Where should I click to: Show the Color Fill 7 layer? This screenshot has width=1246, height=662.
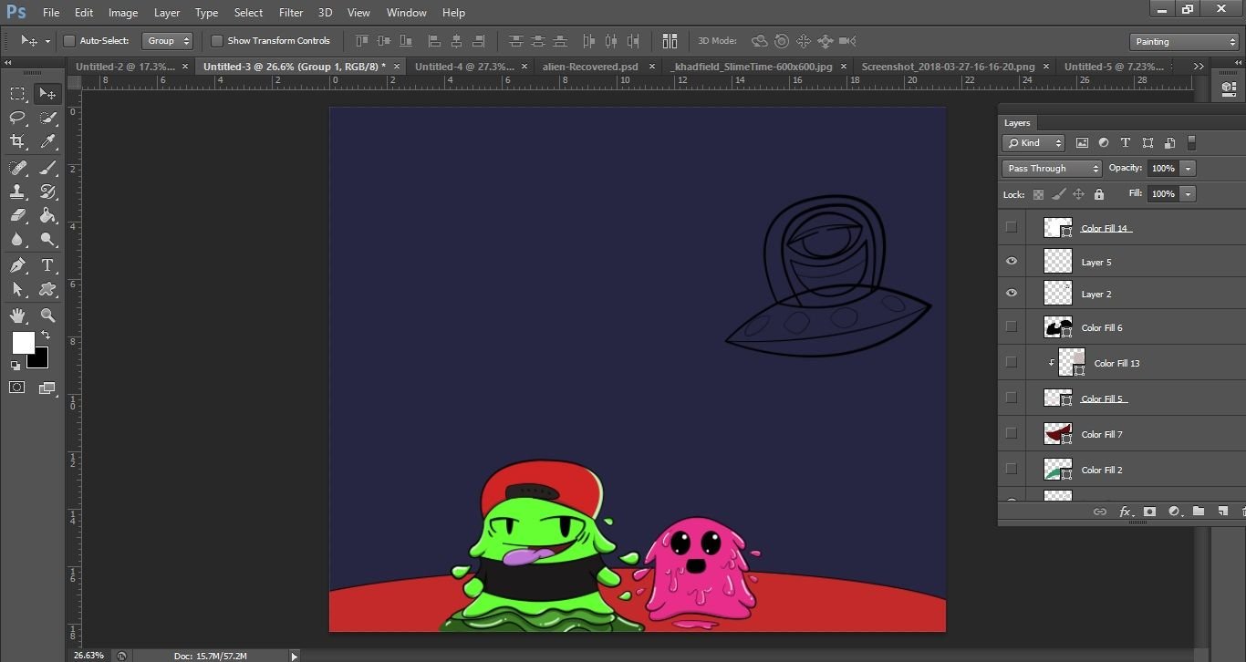[1011, 433]
